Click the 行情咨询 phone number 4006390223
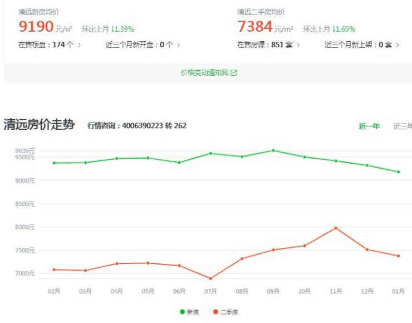The image size is (412, 323). (143, 126)
